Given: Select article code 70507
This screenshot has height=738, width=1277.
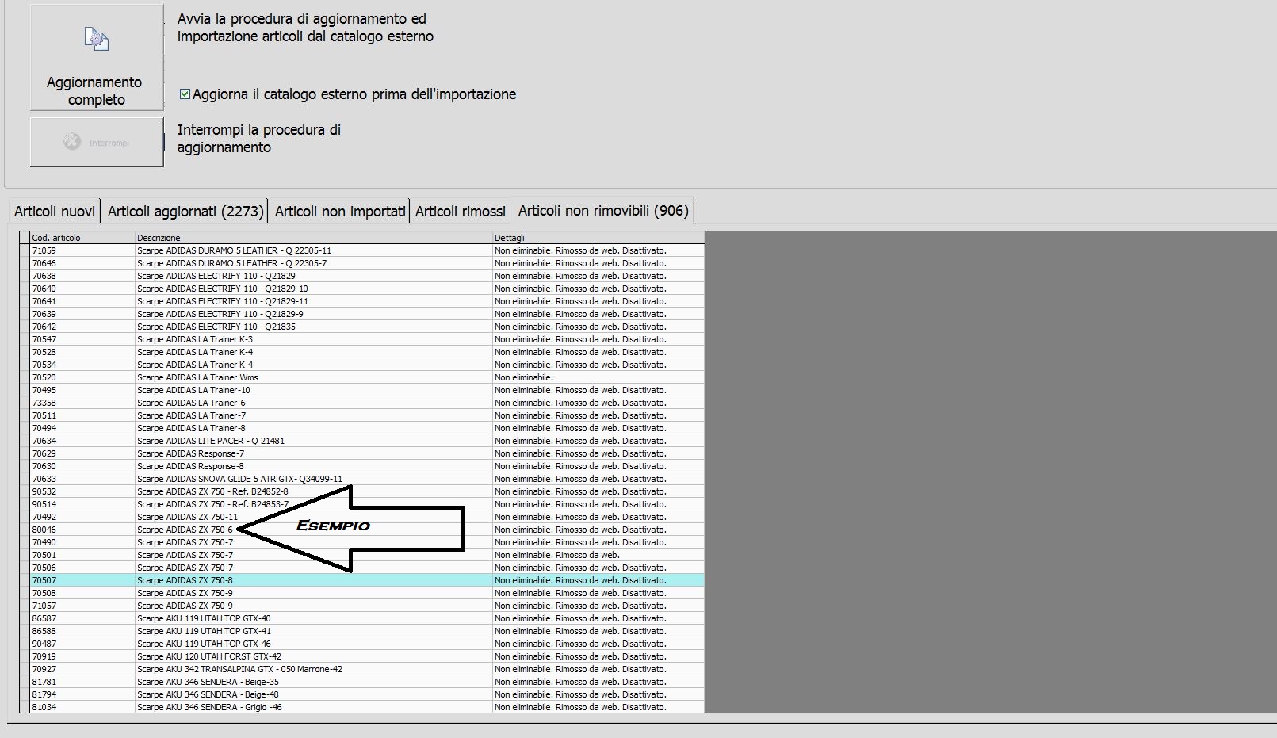Looking at the screenshot, I should tap(44, 580).
